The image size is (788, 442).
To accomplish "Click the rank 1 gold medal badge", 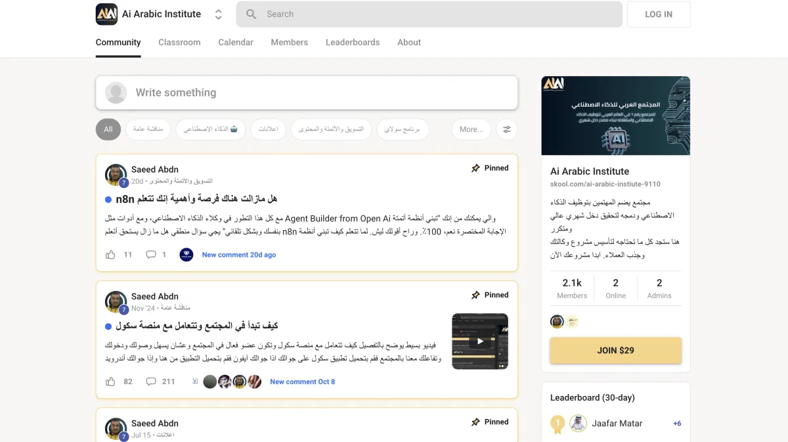I will point(558,424).
